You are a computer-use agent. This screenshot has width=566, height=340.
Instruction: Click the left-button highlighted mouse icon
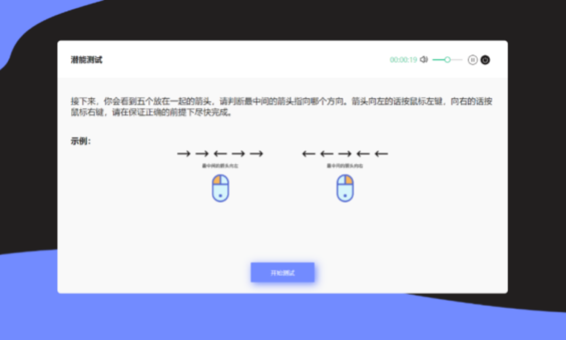pyautogui.click(x=220, y=188)
